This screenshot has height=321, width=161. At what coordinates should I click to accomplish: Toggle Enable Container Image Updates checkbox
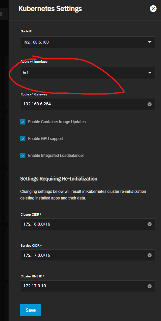23,122
